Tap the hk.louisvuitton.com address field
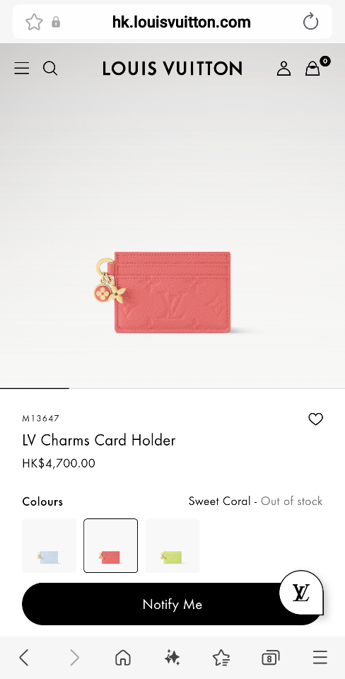345x679 pixels. click(x=182, y=22)
